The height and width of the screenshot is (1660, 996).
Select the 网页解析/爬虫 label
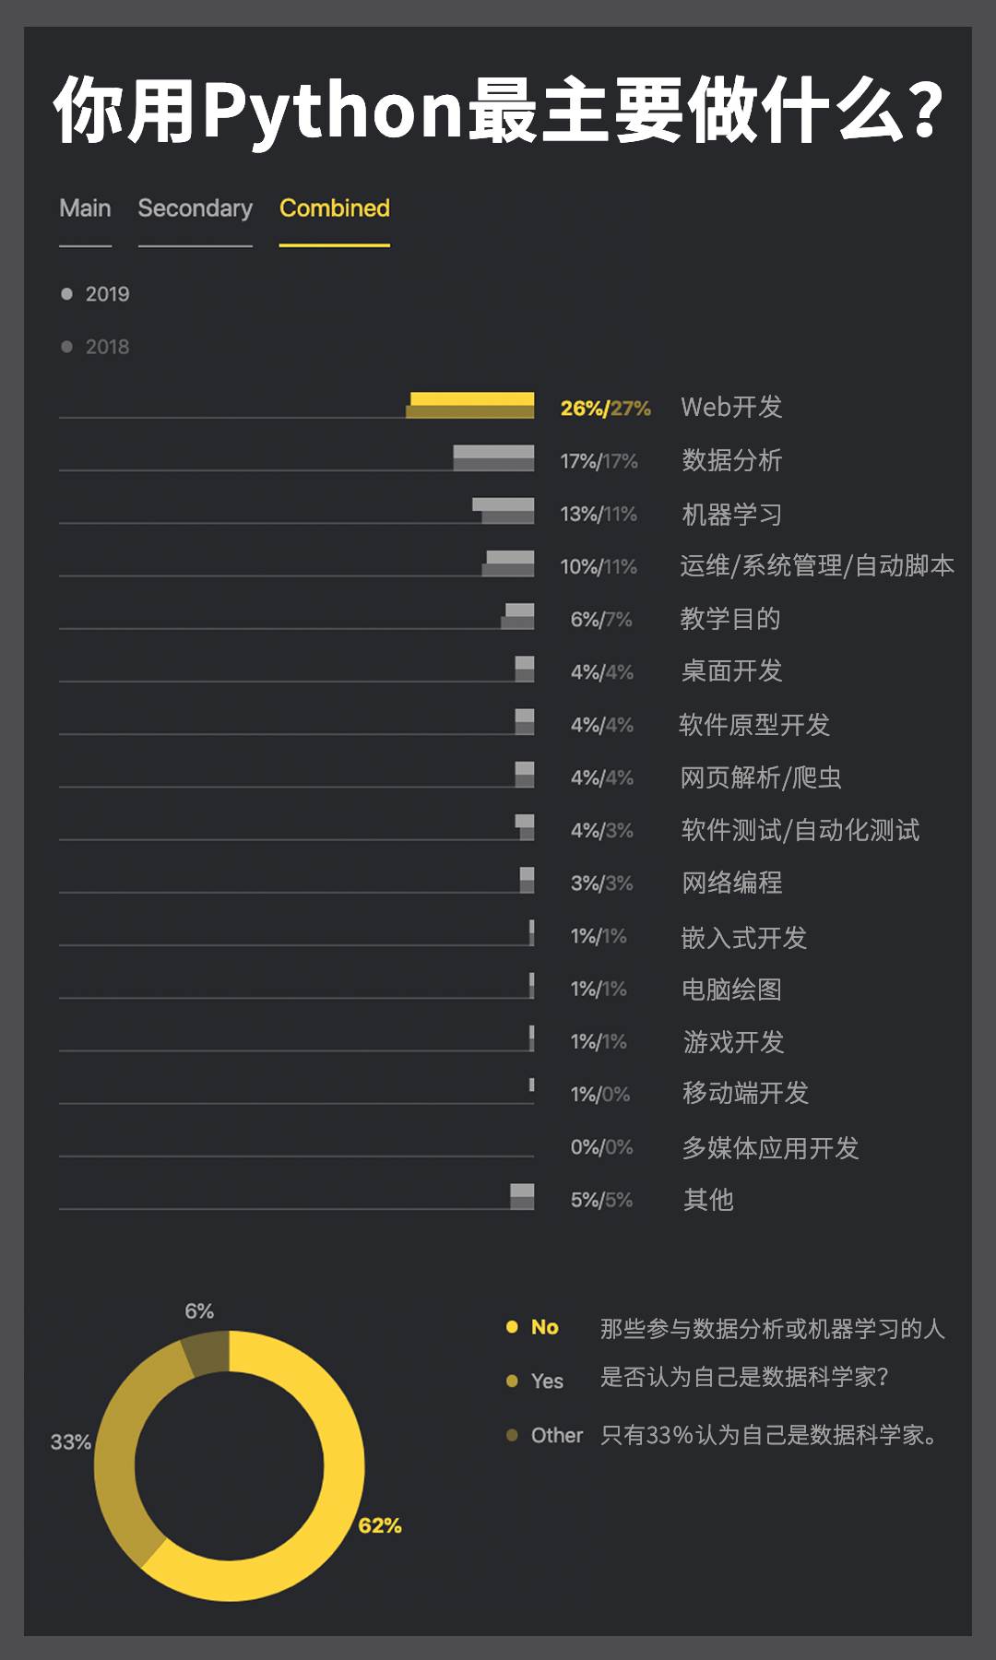pyautogui.click(x=761, y=777)
